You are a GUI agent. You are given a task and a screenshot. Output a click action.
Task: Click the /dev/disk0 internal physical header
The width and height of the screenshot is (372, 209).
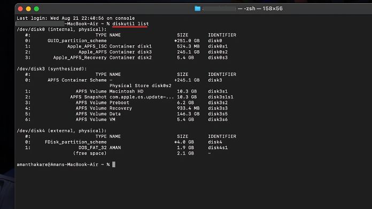(x=61, y=29)
